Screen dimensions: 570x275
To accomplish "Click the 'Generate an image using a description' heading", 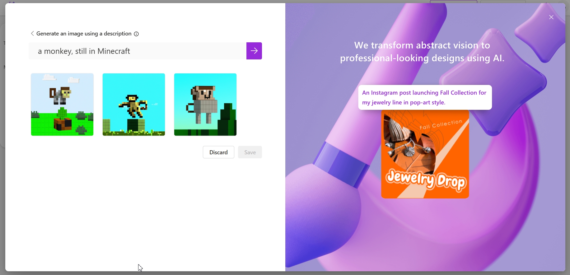I will click(x=84, y=34).
